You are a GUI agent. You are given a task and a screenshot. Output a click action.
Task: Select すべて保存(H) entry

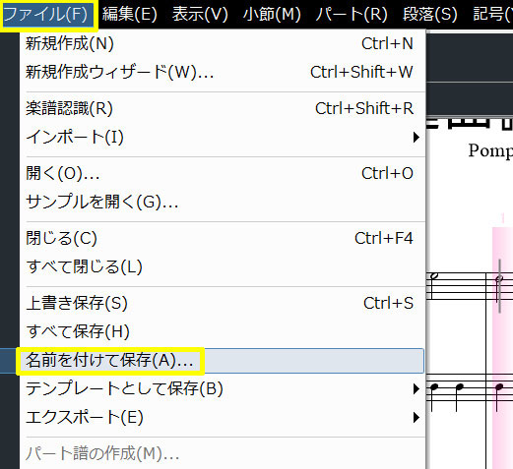point(223,331)
